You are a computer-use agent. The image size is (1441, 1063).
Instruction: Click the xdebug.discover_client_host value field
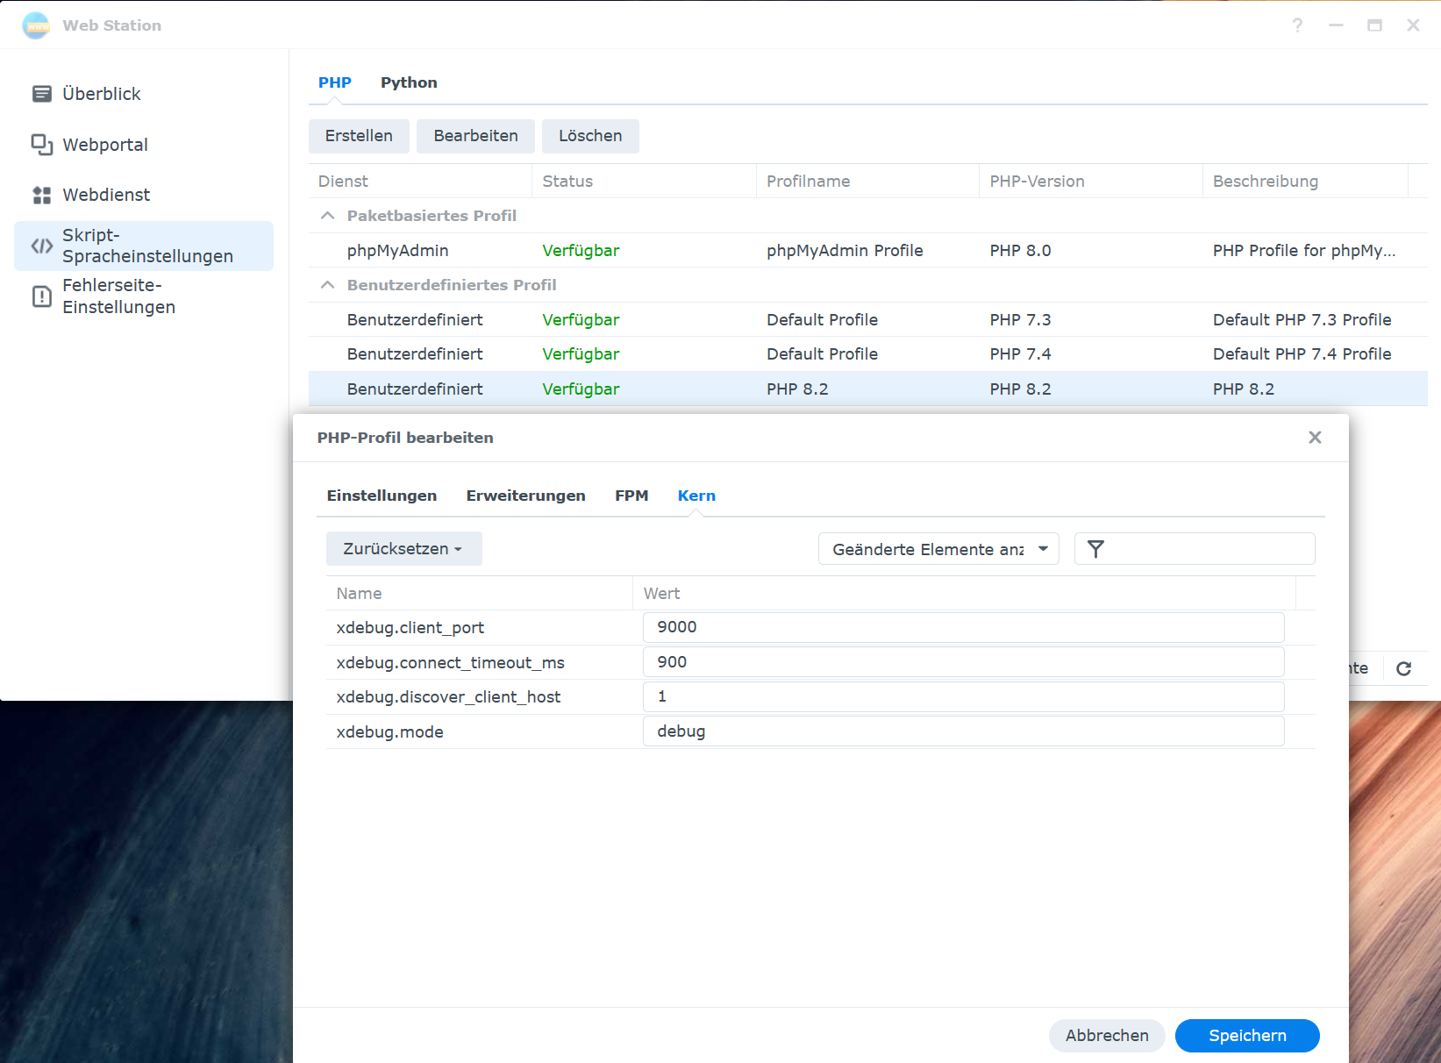(964, 696)
